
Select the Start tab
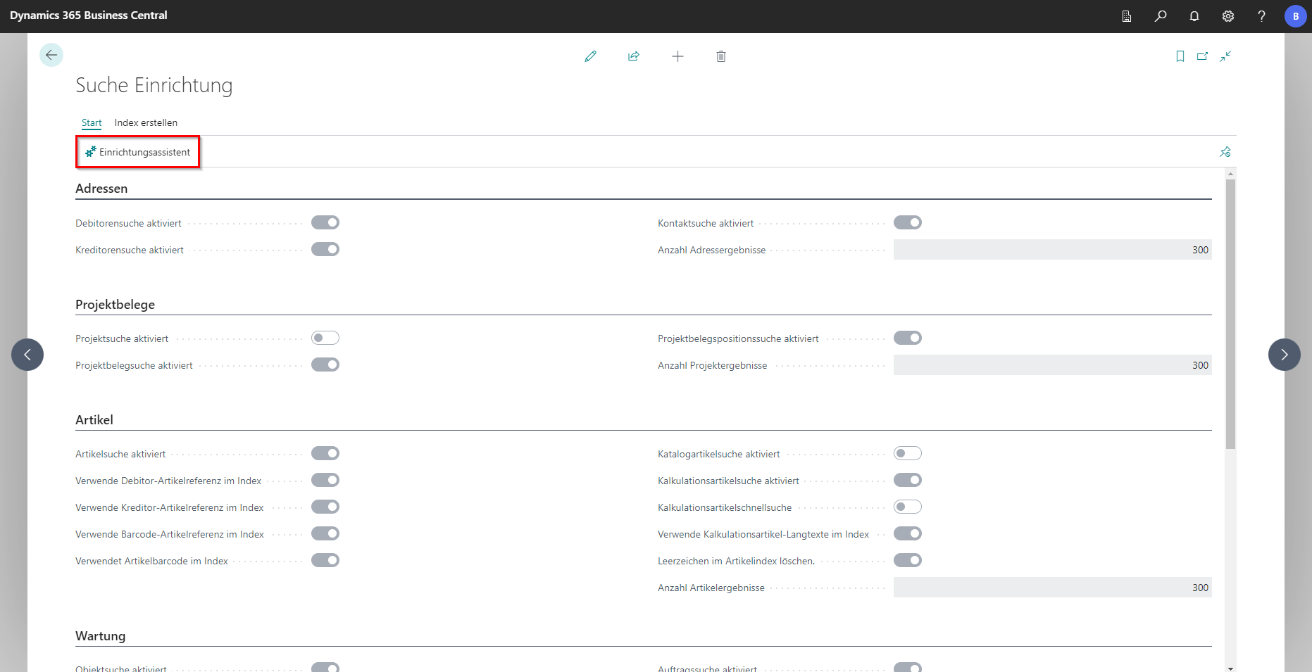[92, 122]
